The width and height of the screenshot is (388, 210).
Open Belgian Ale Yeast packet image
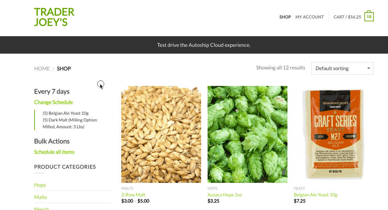click(x=334, y=134)
